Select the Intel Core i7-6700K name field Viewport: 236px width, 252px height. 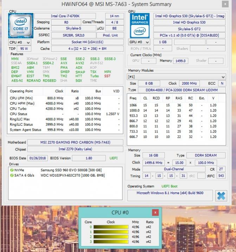[65, 16]
